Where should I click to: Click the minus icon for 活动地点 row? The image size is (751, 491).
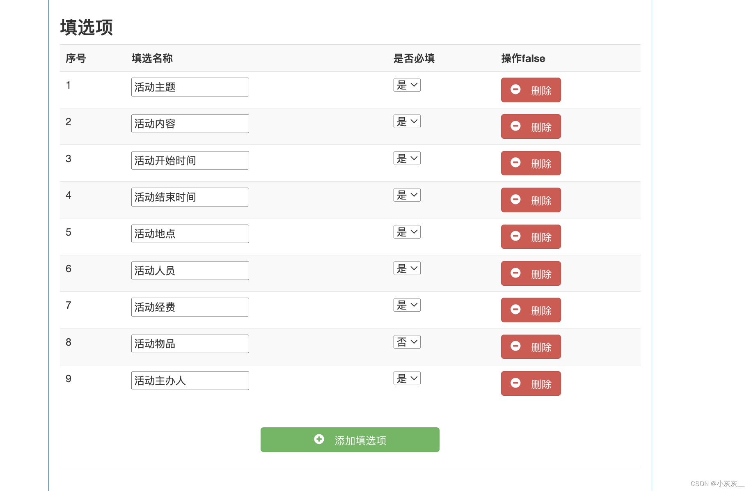[516, 236]
